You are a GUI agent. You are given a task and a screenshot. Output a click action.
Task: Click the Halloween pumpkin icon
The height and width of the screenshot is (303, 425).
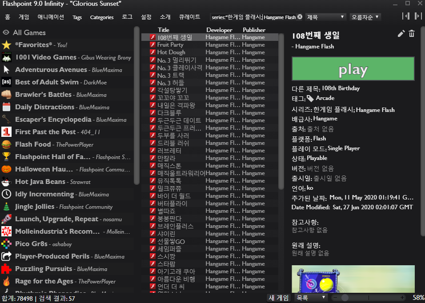click(7, 169)
